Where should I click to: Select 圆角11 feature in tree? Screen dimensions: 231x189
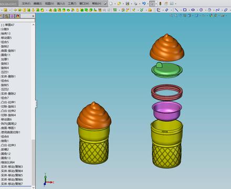6,55
